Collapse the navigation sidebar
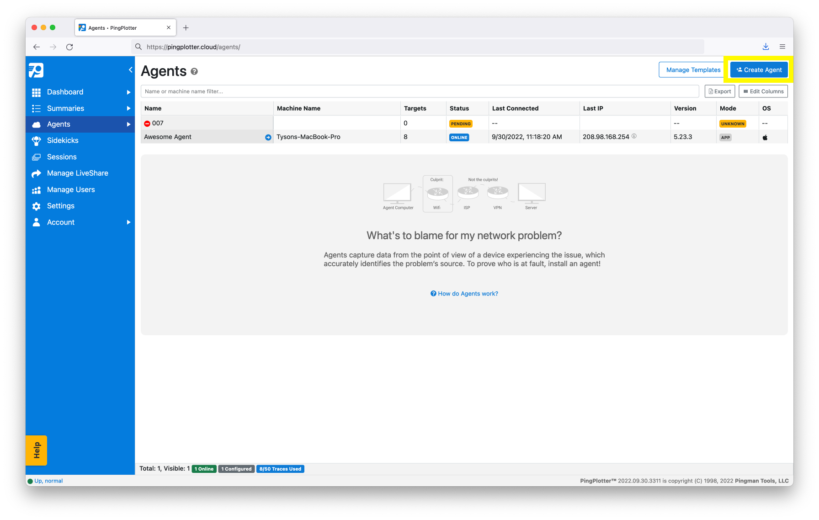The image size is (819, 520). pos(130,70)
